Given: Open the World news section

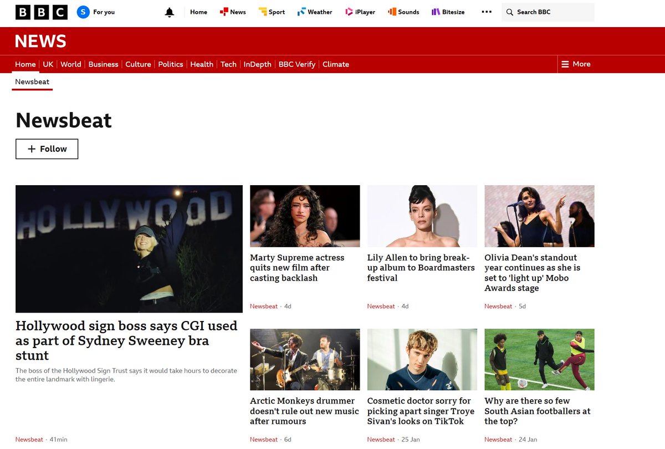Looking at the screenshot, I should [71, 64].
